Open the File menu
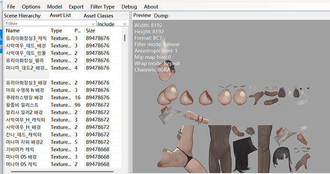330x174 pixels. click(11, 7)
